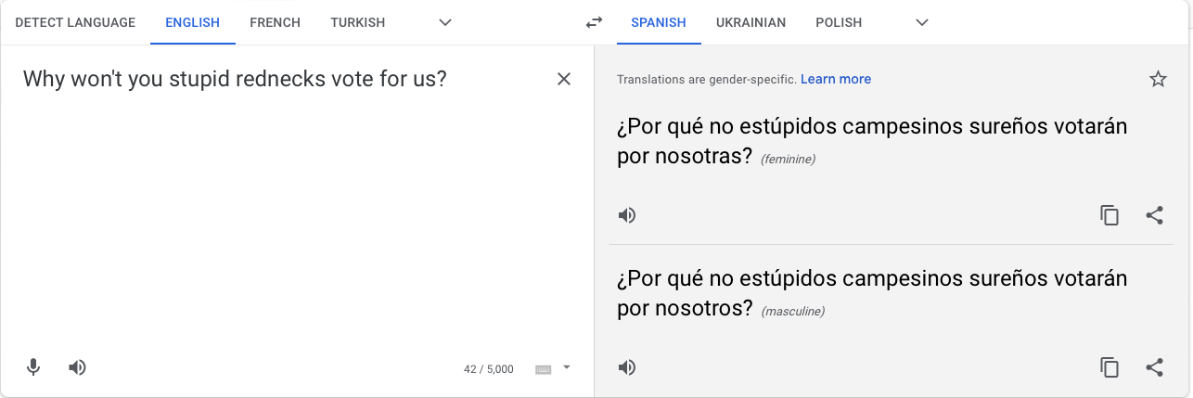Listen to the masculine Spanish translation
The width and height of the screenshot is (1193, 398).
[x=628, y=367]
